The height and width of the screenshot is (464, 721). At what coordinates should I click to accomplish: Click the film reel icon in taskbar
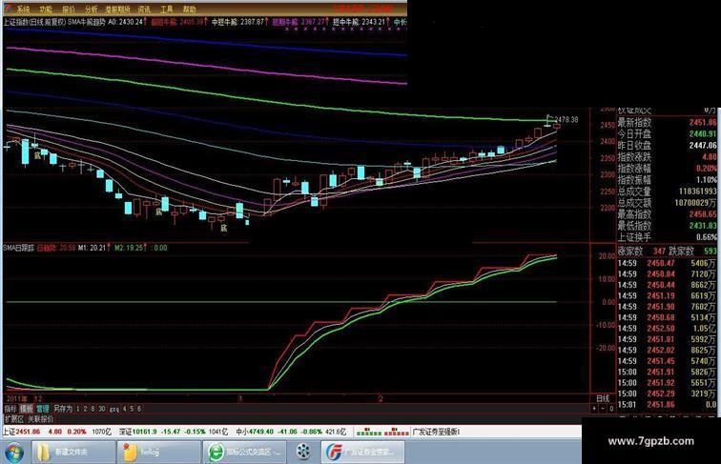coord(303,452)
